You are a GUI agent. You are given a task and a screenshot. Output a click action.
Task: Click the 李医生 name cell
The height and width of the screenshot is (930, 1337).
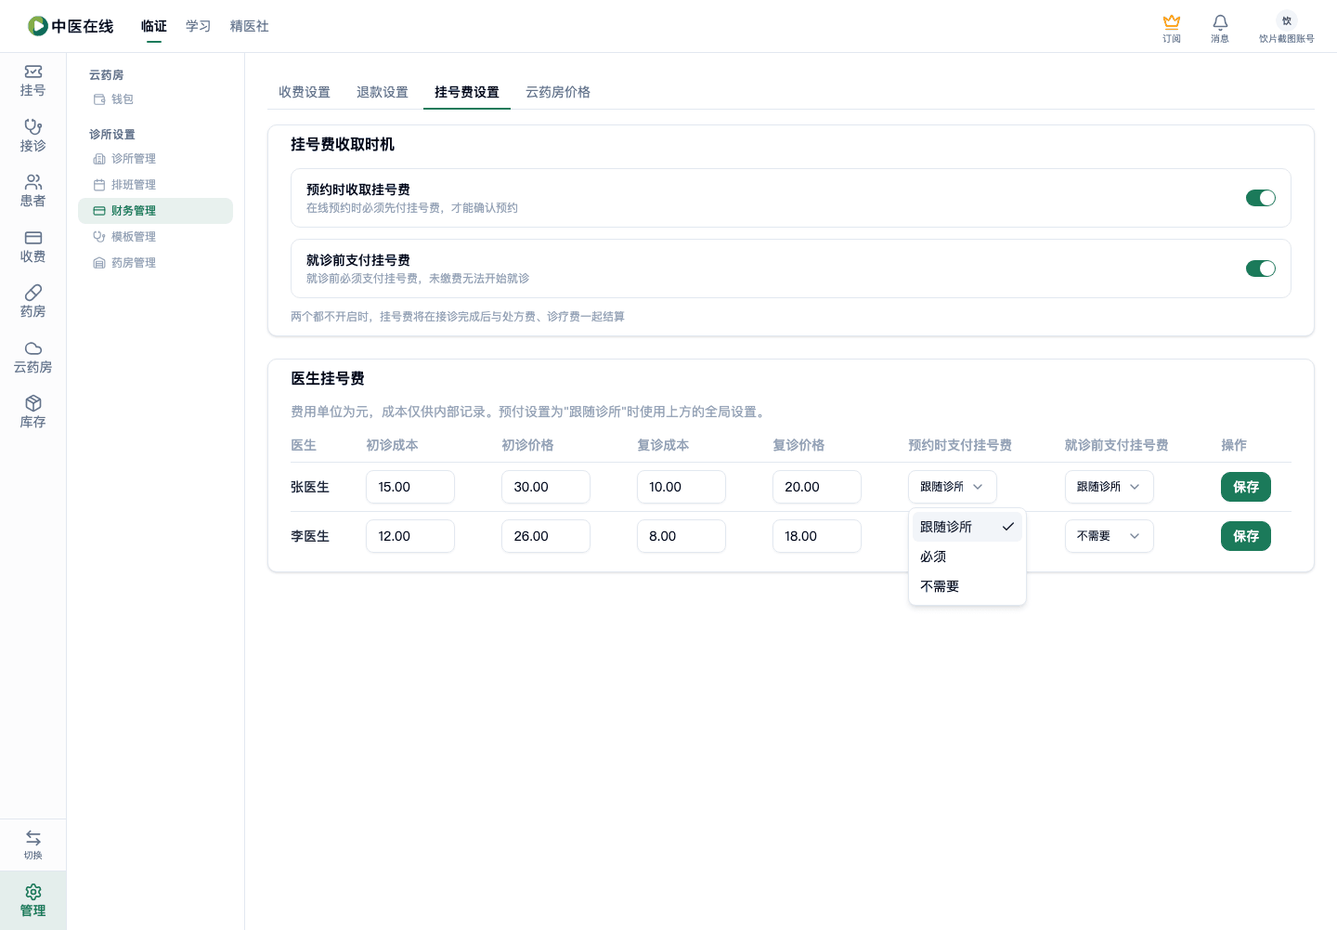click(x=310, y=536)
